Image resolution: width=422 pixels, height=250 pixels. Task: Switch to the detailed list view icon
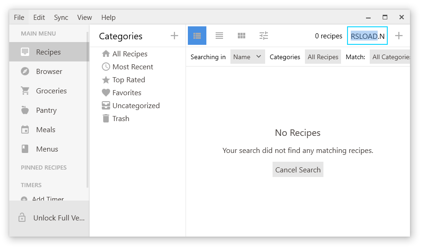(x=197, y=36)
